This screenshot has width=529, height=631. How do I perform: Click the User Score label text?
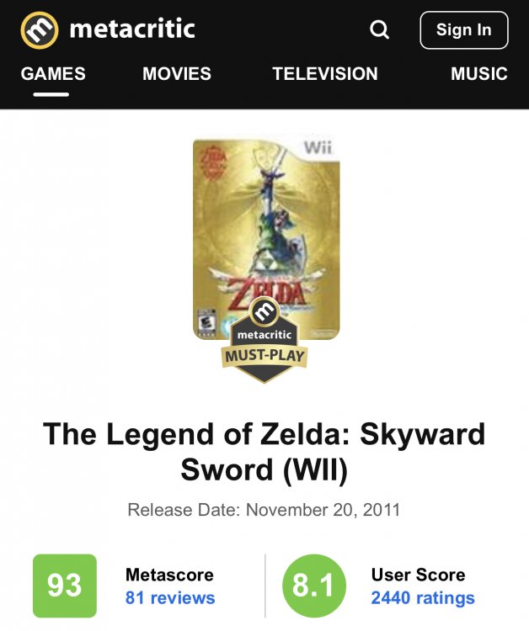coord(418,575)
